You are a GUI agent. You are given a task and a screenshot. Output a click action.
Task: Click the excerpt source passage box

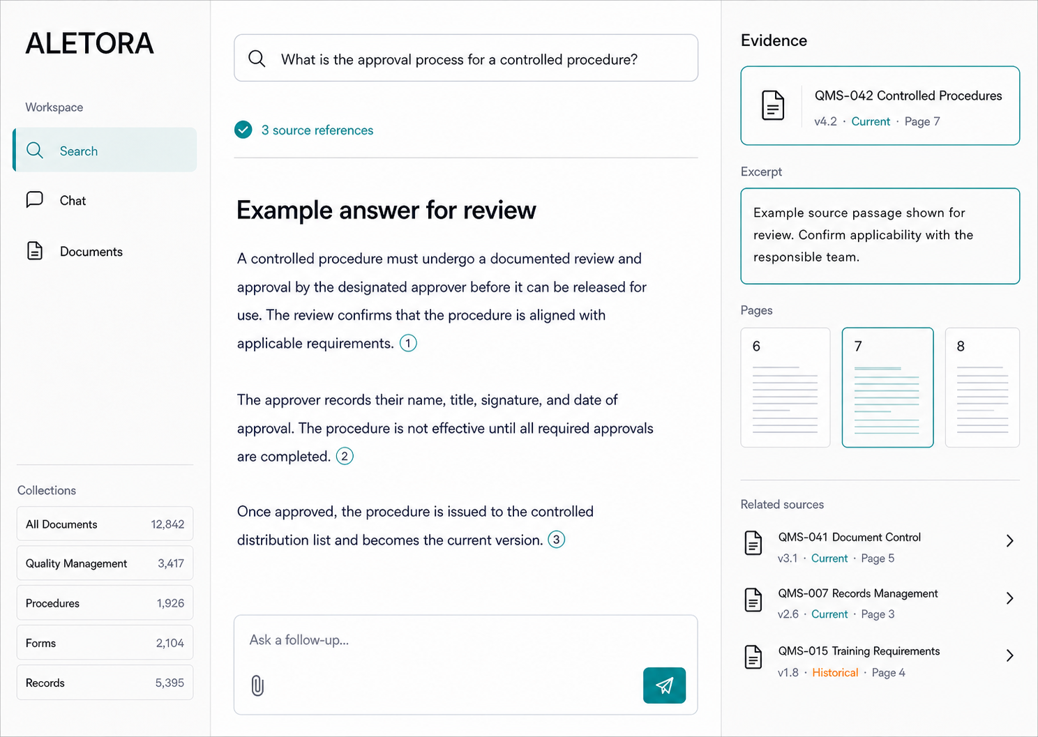click(880, 236)
